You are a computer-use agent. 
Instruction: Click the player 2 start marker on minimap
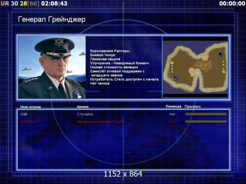coord(175,78)
